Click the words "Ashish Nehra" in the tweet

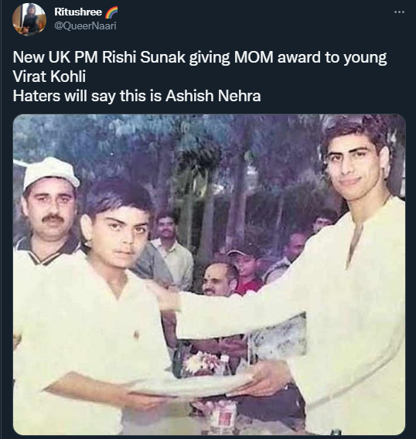(x=213, y=96)
